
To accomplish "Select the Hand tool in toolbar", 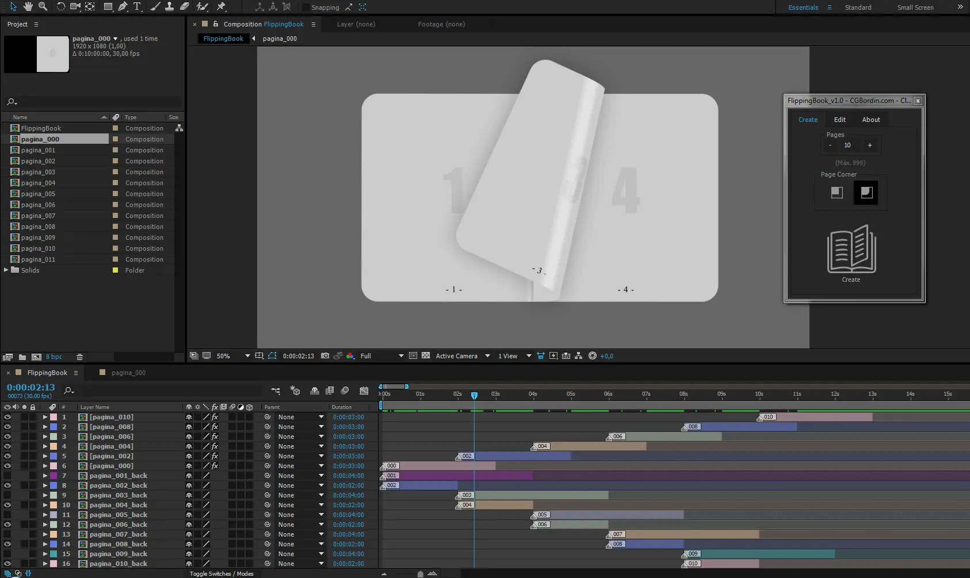I will (x=28, y=6).
